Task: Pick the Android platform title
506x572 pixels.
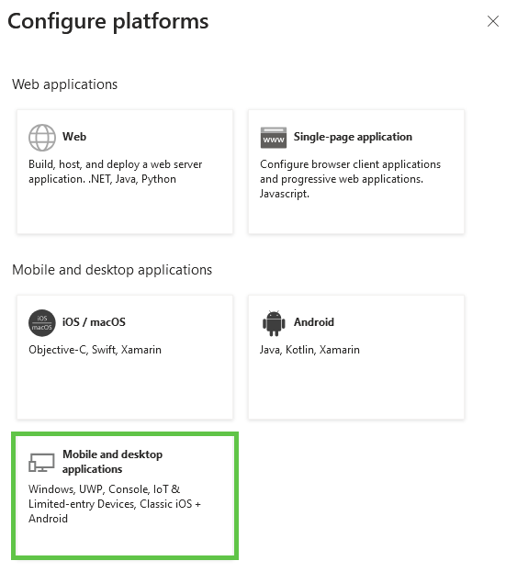Action: coord(314,321)
